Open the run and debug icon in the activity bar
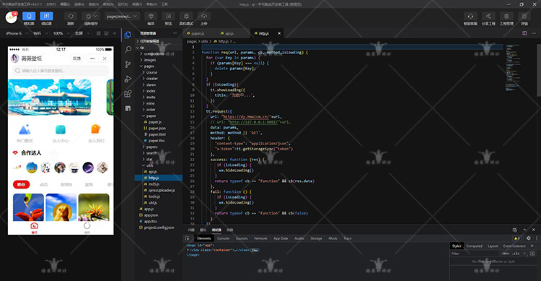 (x=128, y=79)
